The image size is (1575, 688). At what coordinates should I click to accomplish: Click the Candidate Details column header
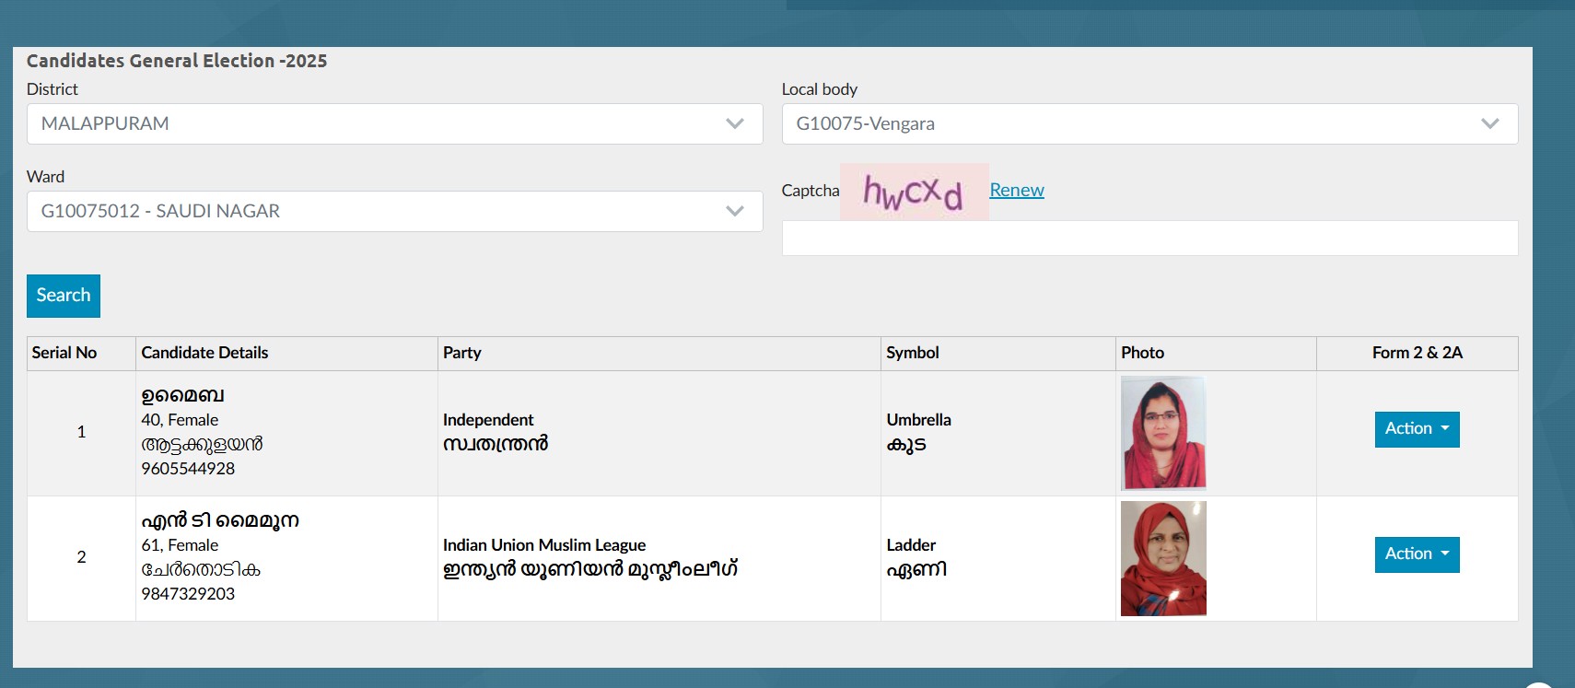tap(204, 353)
